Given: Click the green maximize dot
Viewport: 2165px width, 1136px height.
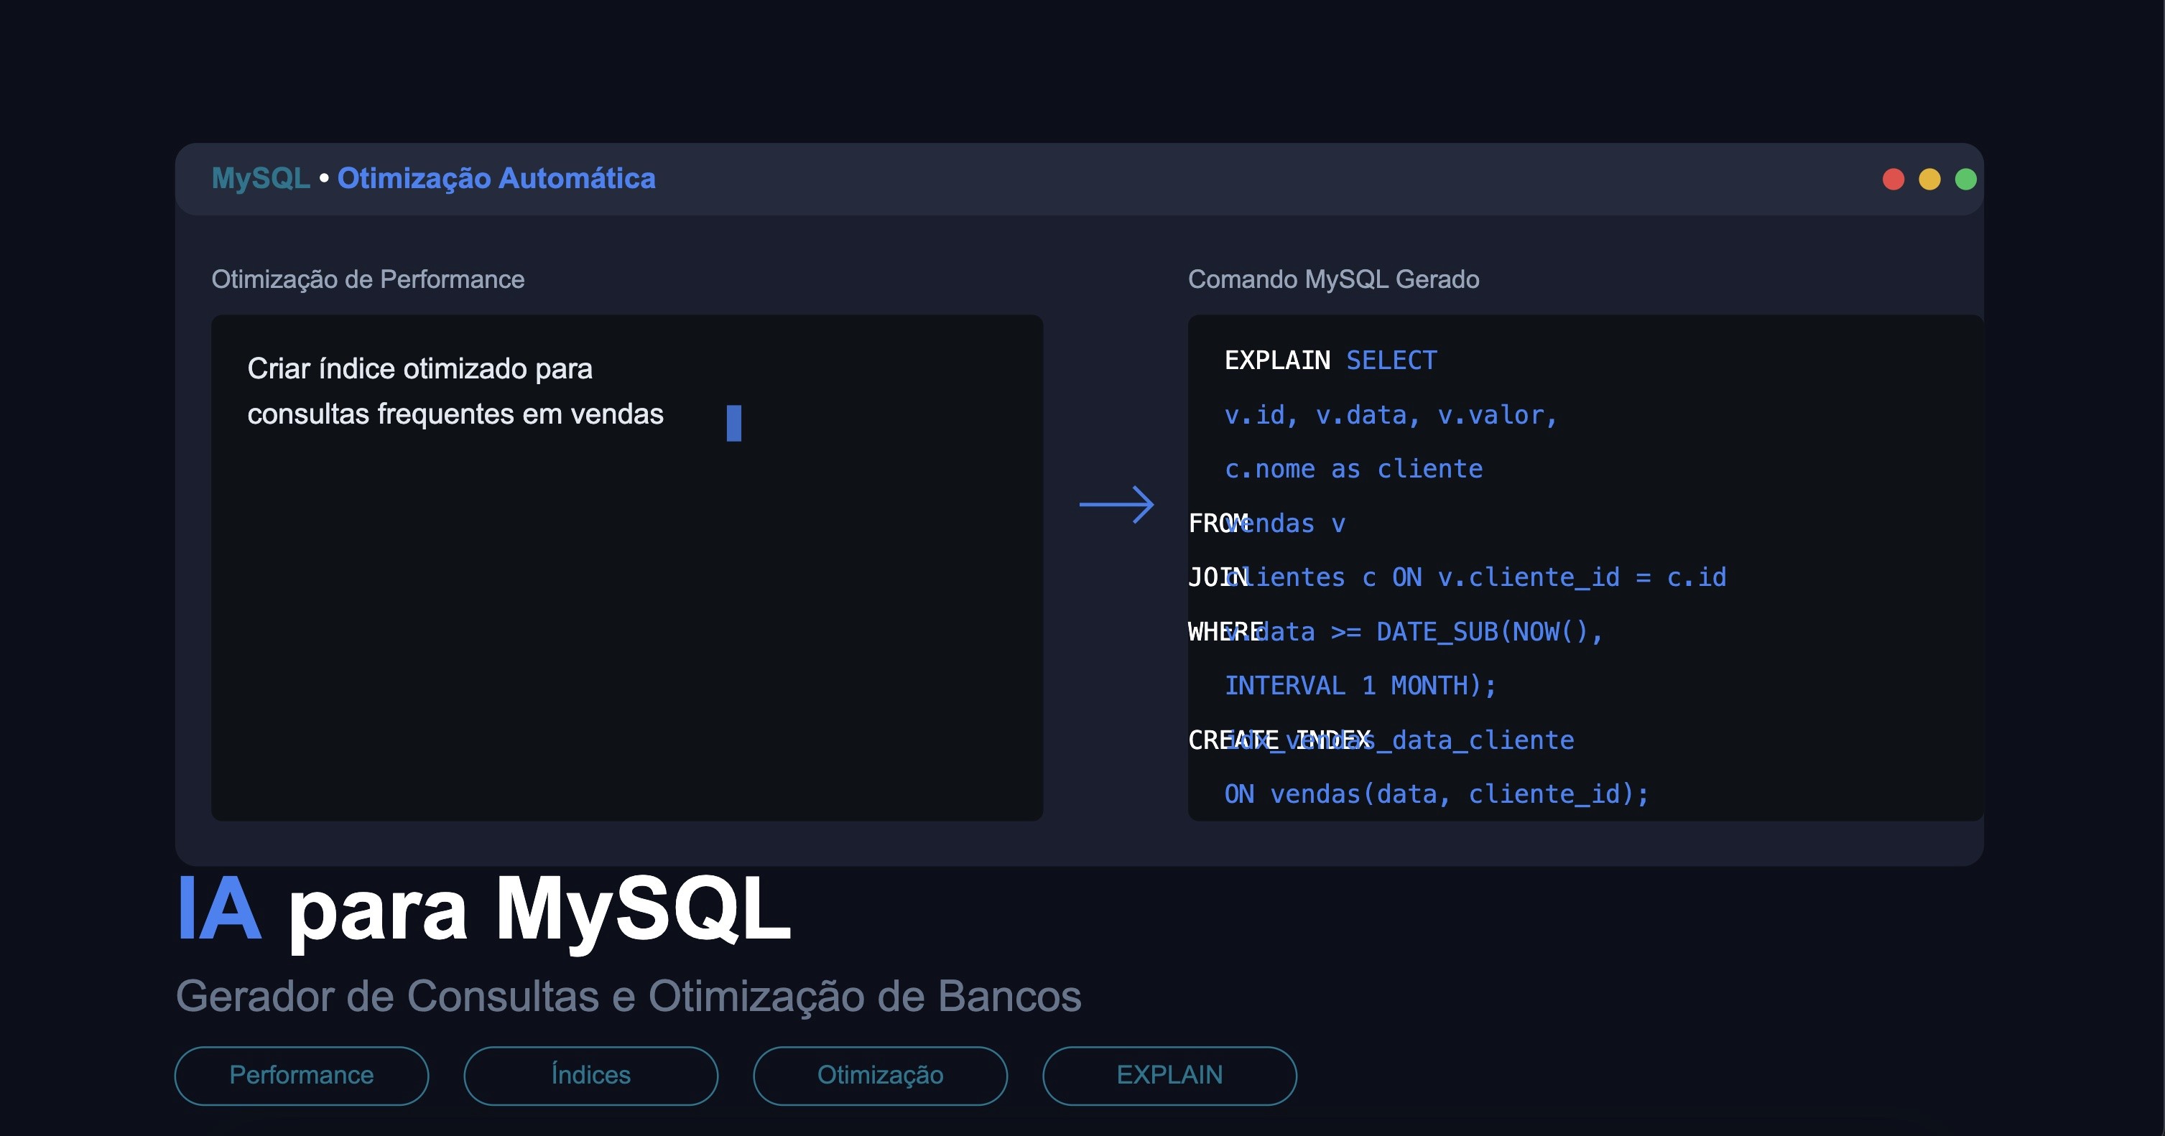Looking at the screenshot, I should tap(1965, 179).
